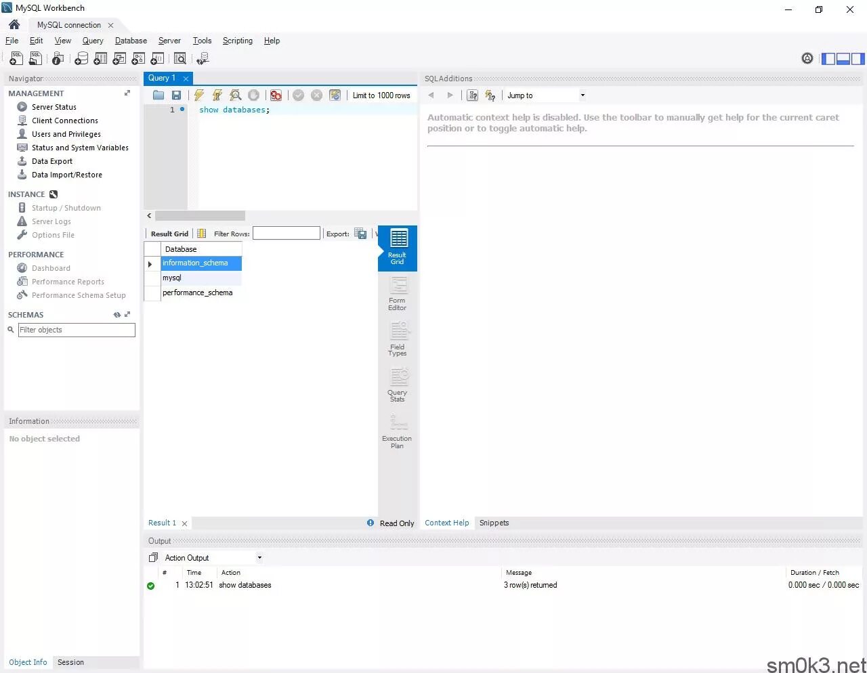
Task: Open Status and System Variables
Action: [80, 148]
